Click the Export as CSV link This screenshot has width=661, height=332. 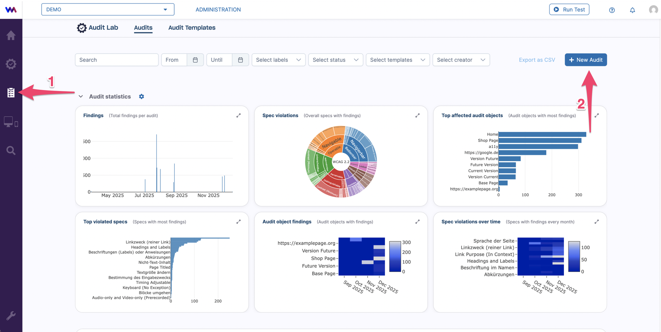coord(537,60)
